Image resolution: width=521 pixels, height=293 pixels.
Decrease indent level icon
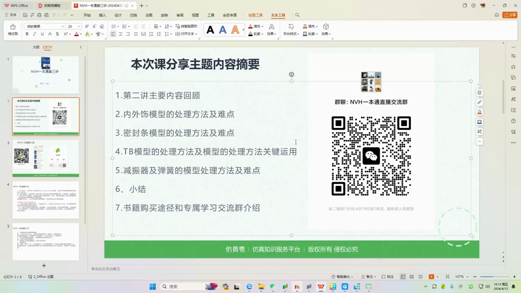click(x=136, y=26)
